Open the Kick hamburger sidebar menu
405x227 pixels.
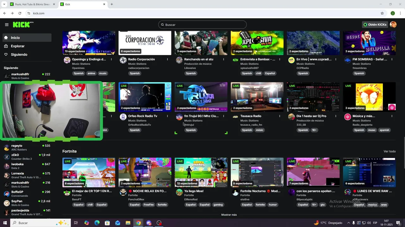click(7, 25)
